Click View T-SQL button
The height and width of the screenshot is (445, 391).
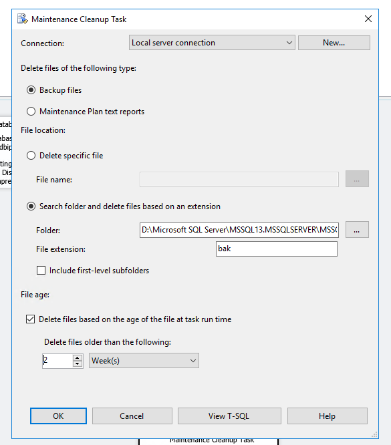point(229,416)
